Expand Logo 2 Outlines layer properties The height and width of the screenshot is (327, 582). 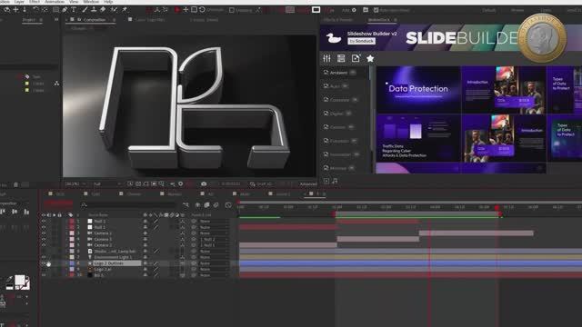point(67,263)
